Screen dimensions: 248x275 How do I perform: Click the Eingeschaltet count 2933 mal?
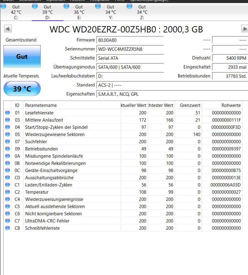(x=230, y=67)
